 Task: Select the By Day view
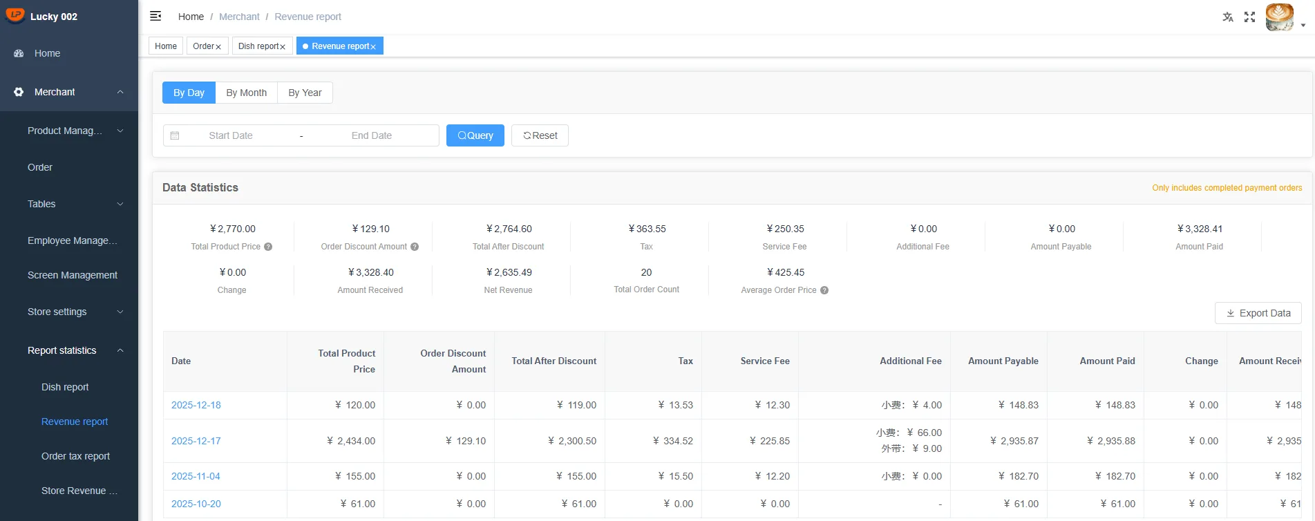[189, 93]
